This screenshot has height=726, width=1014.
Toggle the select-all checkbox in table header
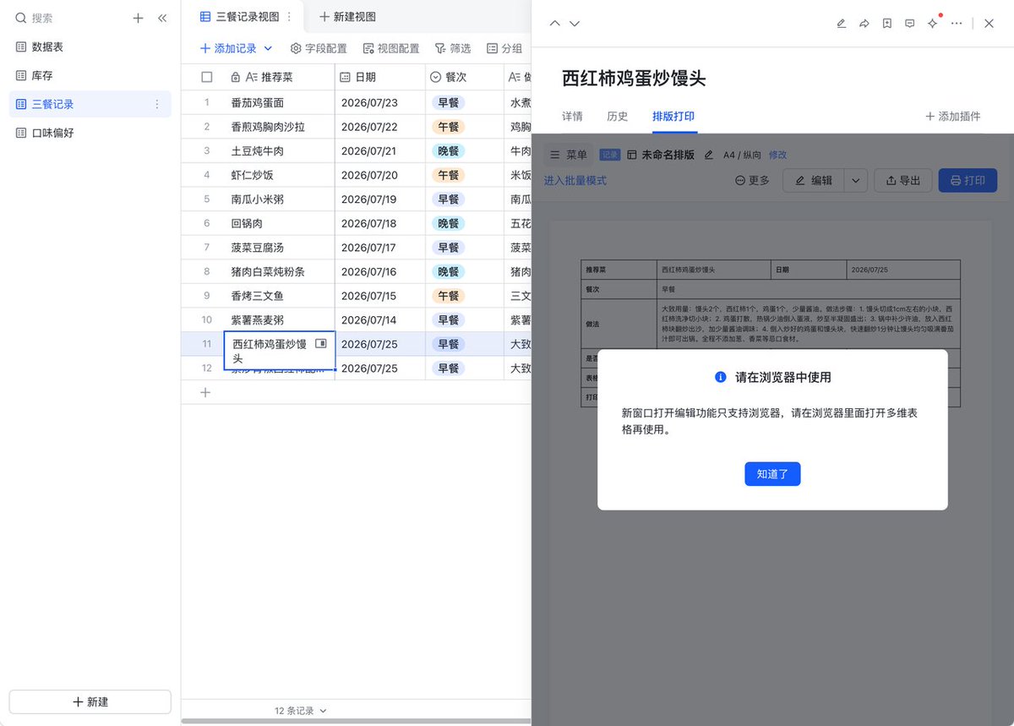click(x=207, y=77)
